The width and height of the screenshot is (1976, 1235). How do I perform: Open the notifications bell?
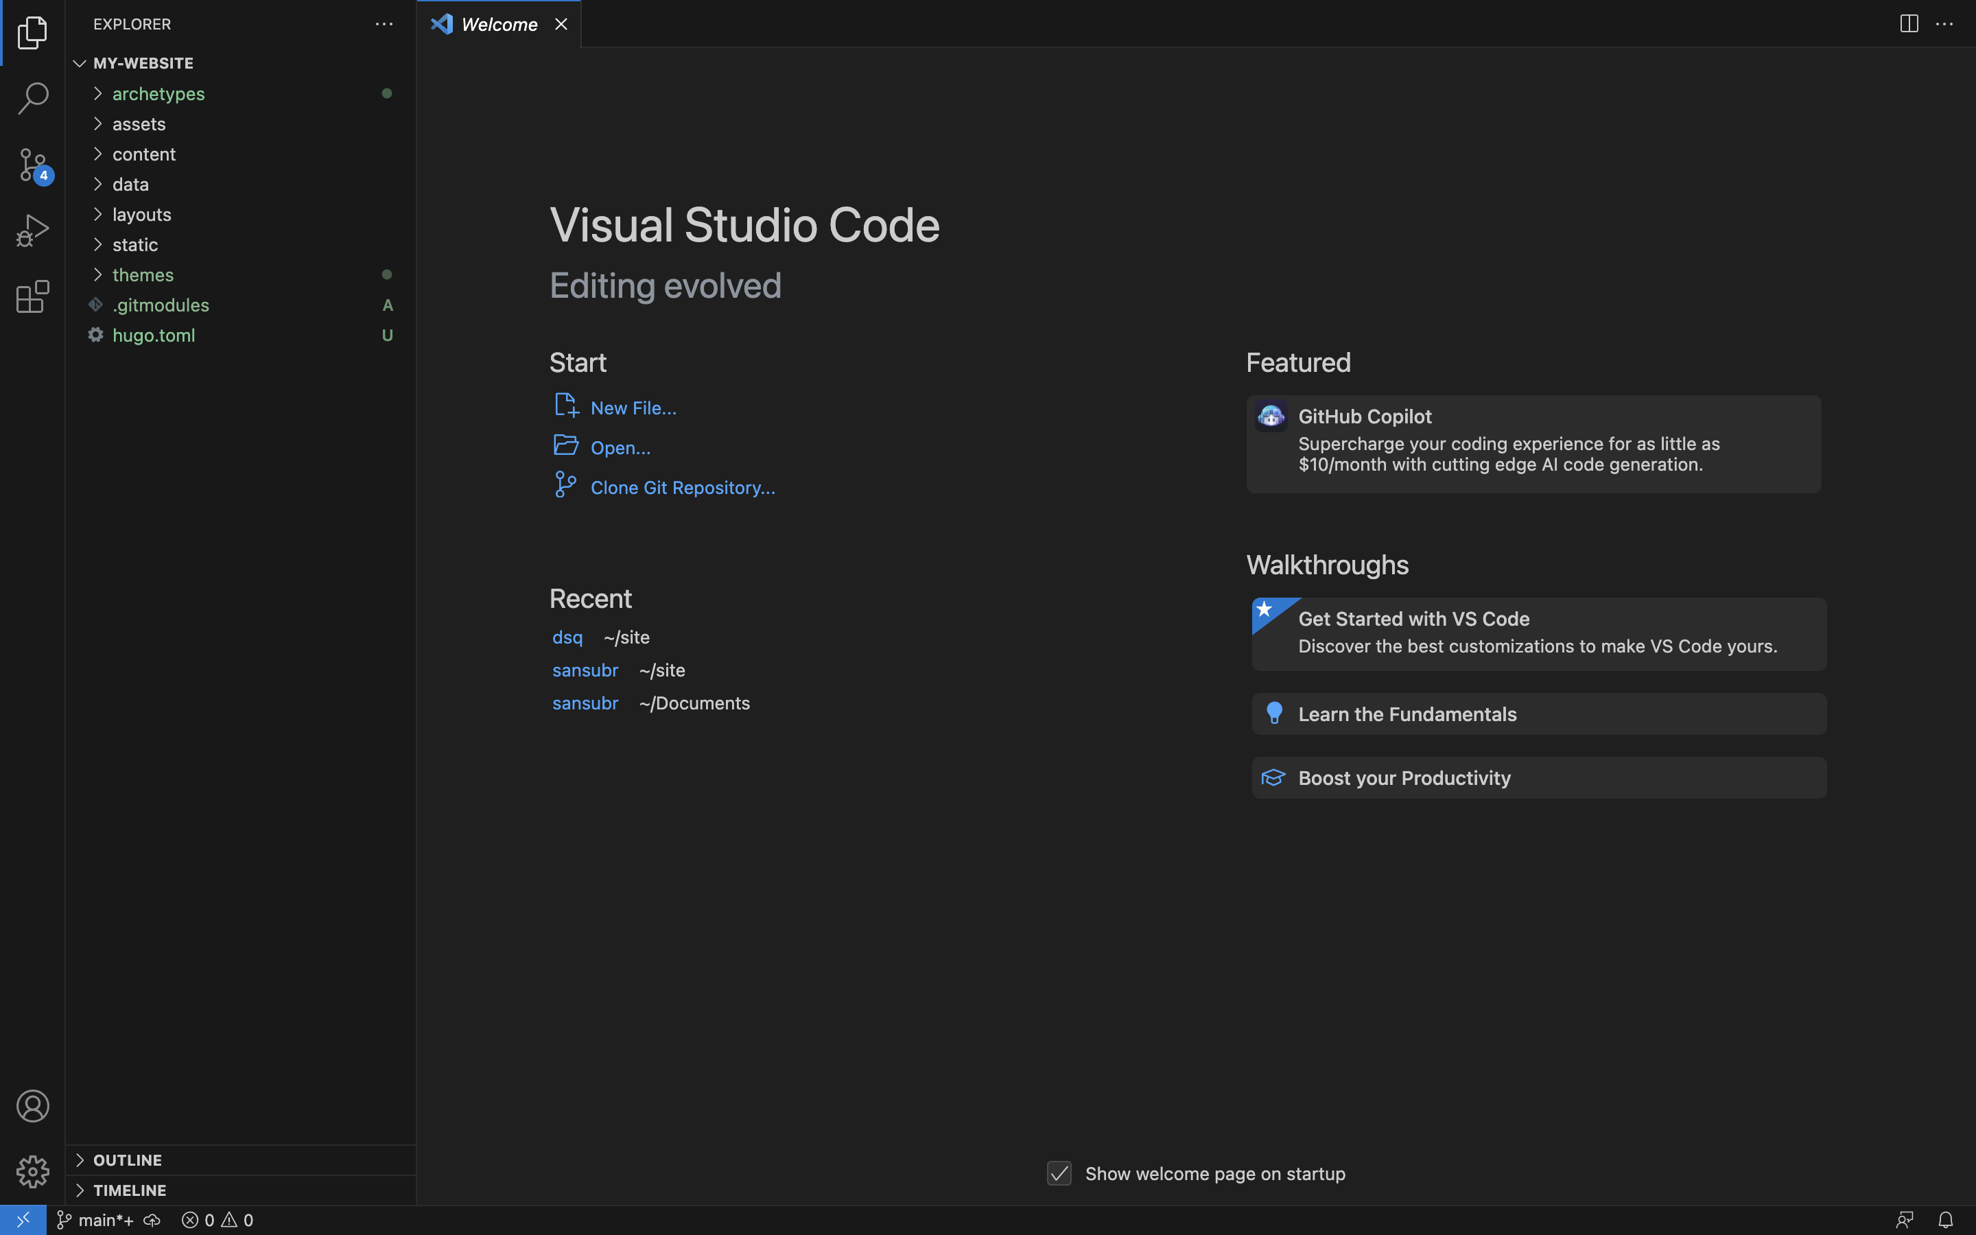[1946, 1219]
